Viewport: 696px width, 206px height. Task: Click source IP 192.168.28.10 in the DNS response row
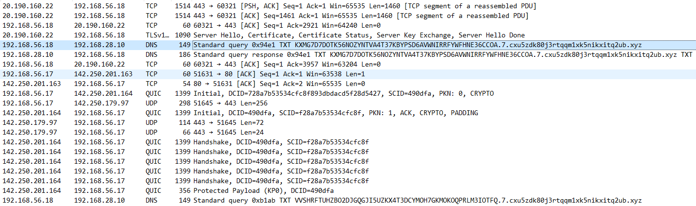coord(23,54)
